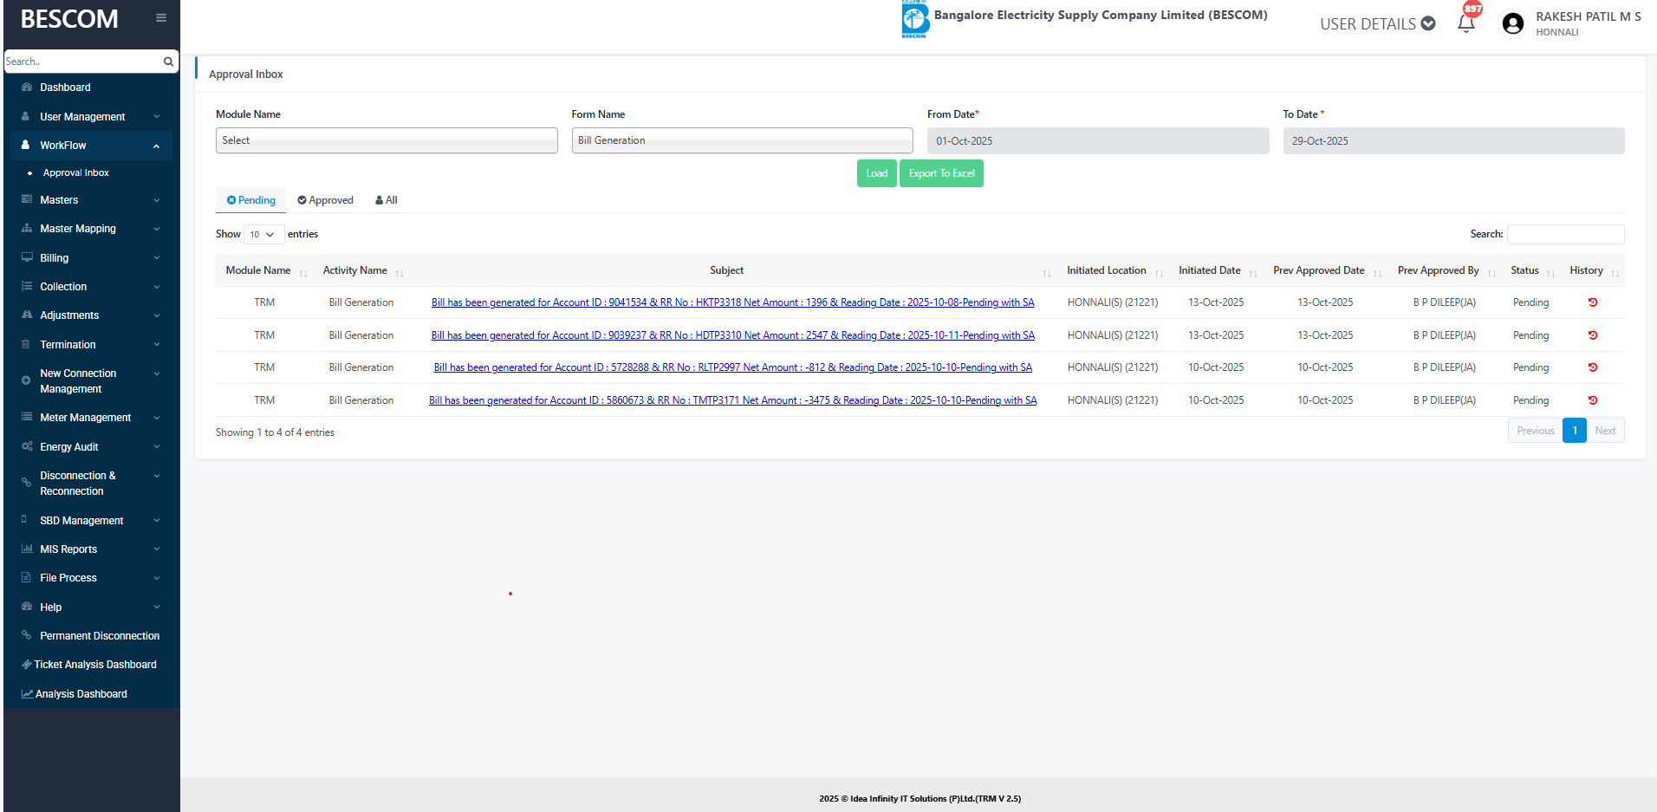Screen dimensions: 1657x812
Task: Sort table by Module Name column arrows
Action: [x=303, y=272]
